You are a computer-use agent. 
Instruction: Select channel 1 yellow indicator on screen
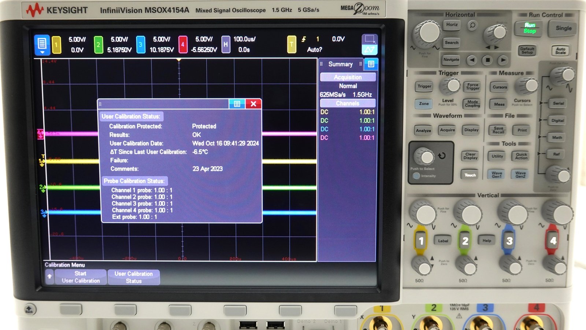tap(56, 45)
